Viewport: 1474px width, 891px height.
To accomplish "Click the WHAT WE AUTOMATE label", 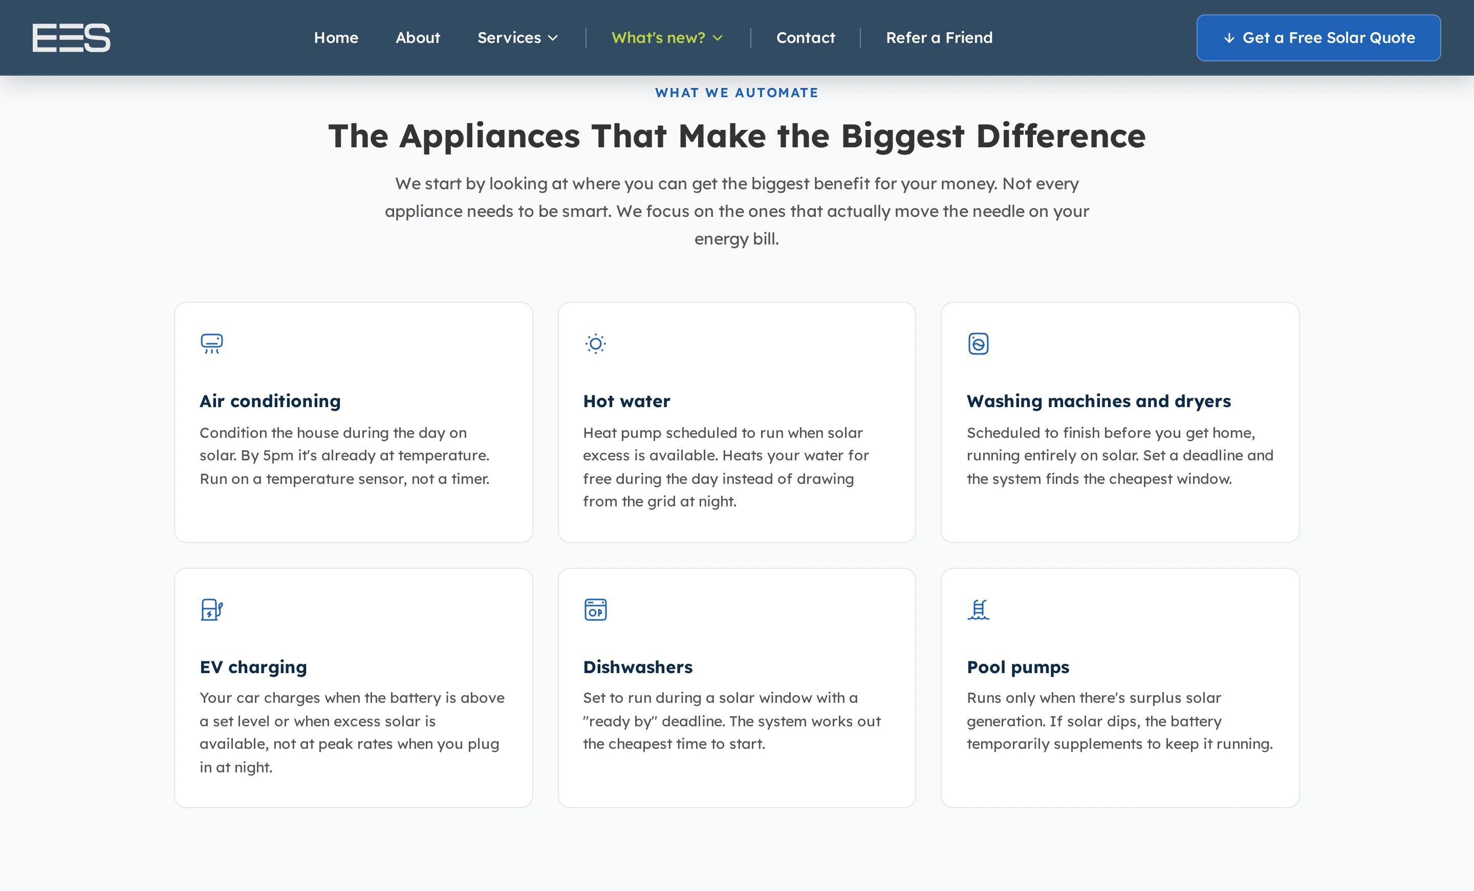I will 736,93.
